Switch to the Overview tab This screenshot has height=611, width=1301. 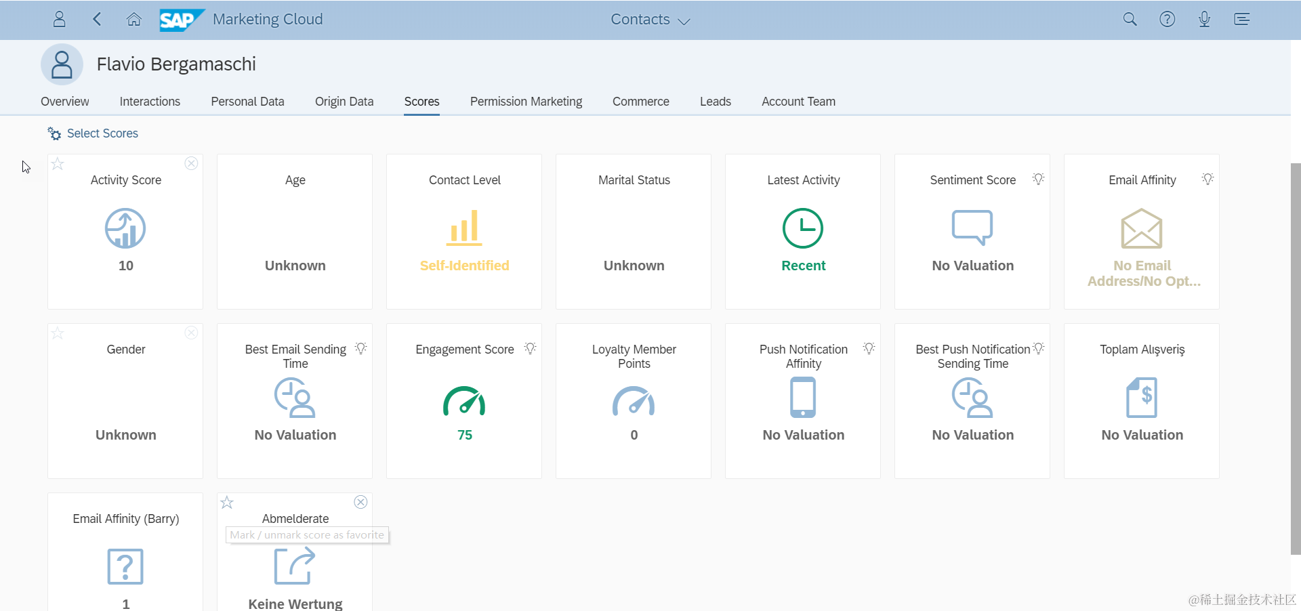coord(64,102)
